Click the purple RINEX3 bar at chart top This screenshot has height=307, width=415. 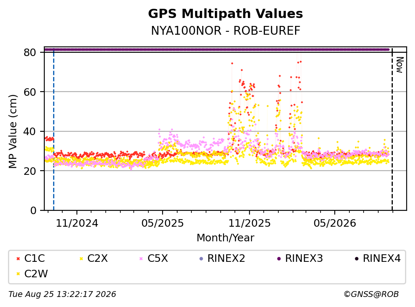[x=217, y=49]
